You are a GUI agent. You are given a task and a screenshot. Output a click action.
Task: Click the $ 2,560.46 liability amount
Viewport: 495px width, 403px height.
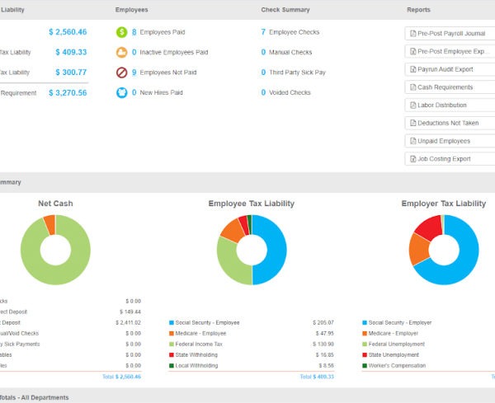(x=68, y=32)
